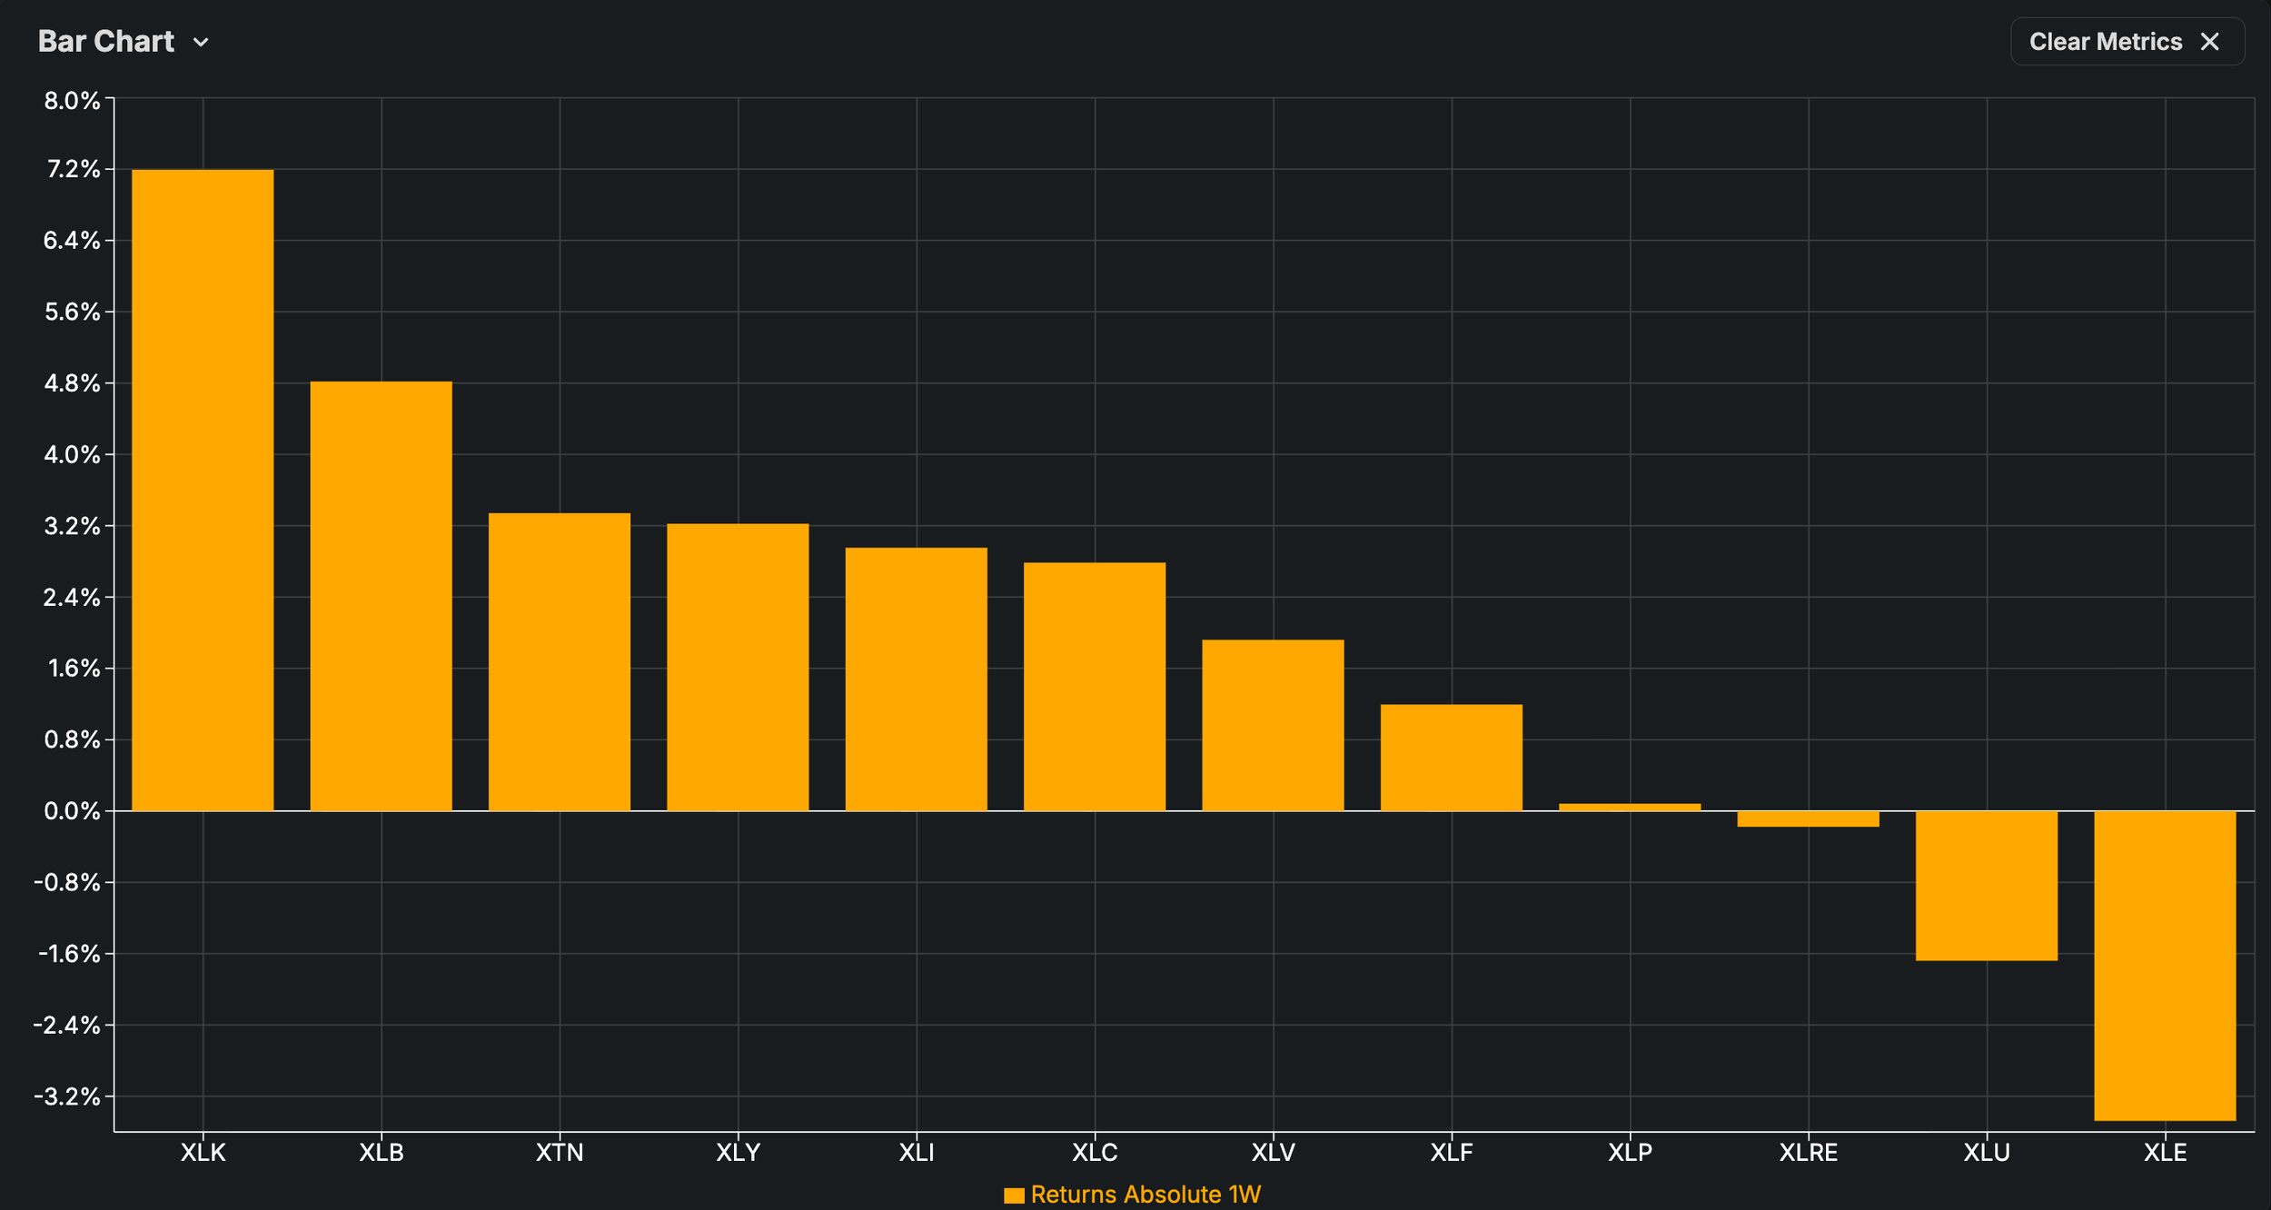
Task: Click the XTN x-axis label
Action: point(560,1153)
